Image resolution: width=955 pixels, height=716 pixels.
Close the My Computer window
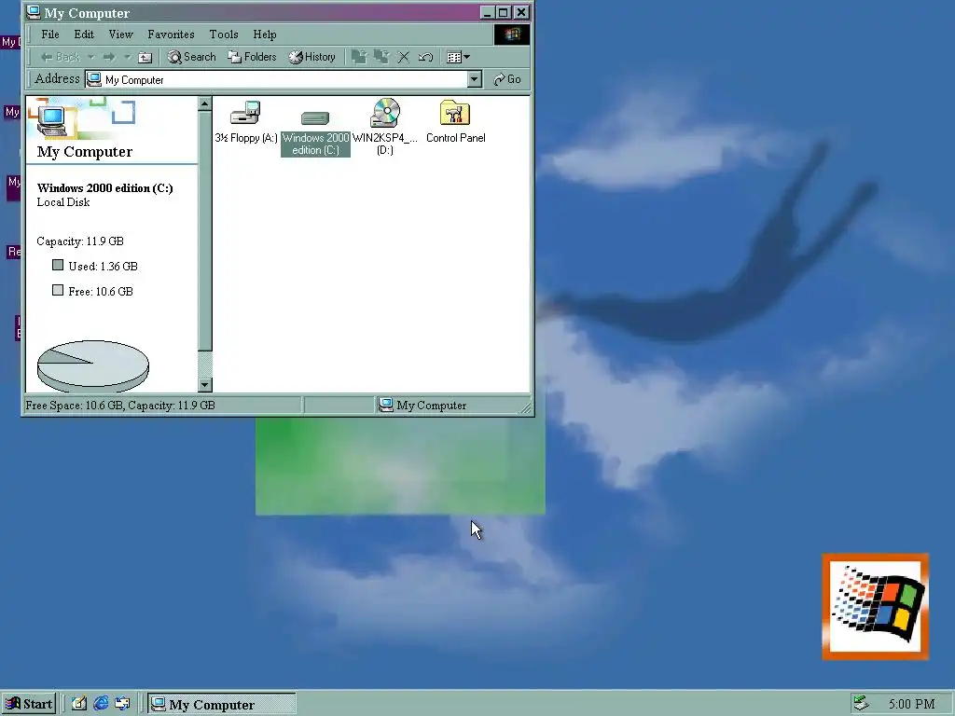(521, 12)
